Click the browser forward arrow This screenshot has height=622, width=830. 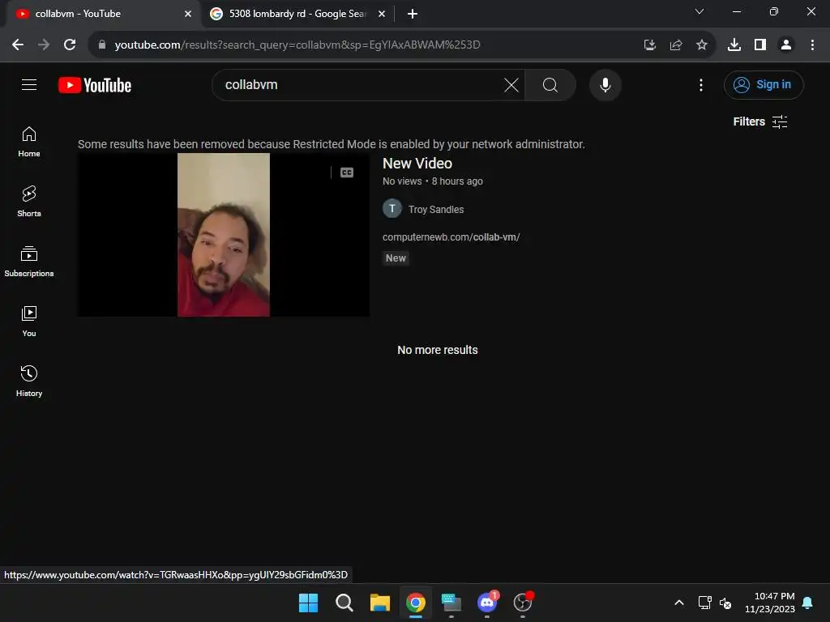click(44, 45)
